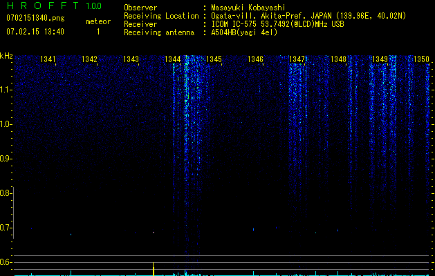Click the Receiving Location label
The width and height of the screenshot is (435, 276).
tap(161, 16)
